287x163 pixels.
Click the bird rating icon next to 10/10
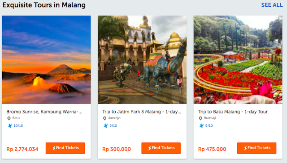click(10, 125)
